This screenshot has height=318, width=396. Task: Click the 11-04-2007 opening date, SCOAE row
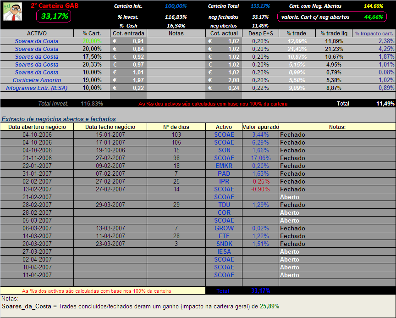(x=37, y=275)
